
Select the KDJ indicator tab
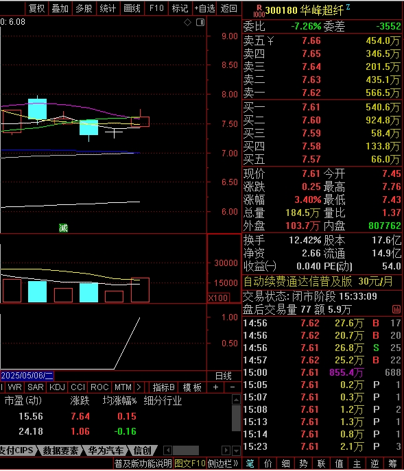57,387
